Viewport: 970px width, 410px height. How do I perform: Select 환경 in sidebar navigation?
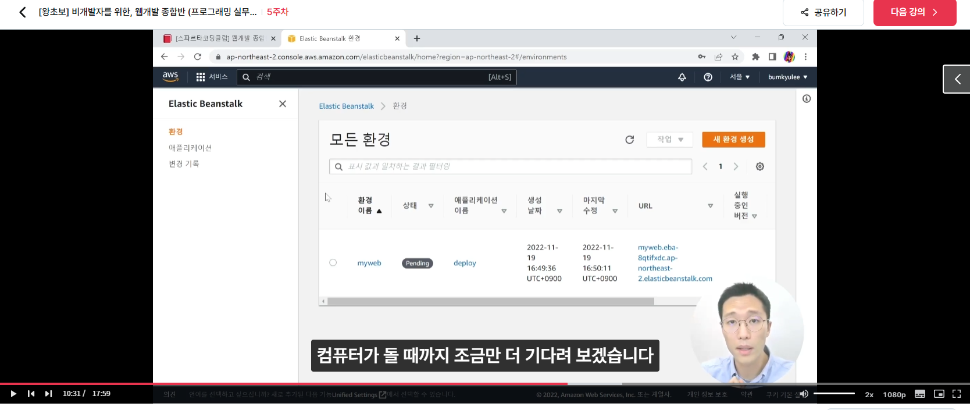176,131
